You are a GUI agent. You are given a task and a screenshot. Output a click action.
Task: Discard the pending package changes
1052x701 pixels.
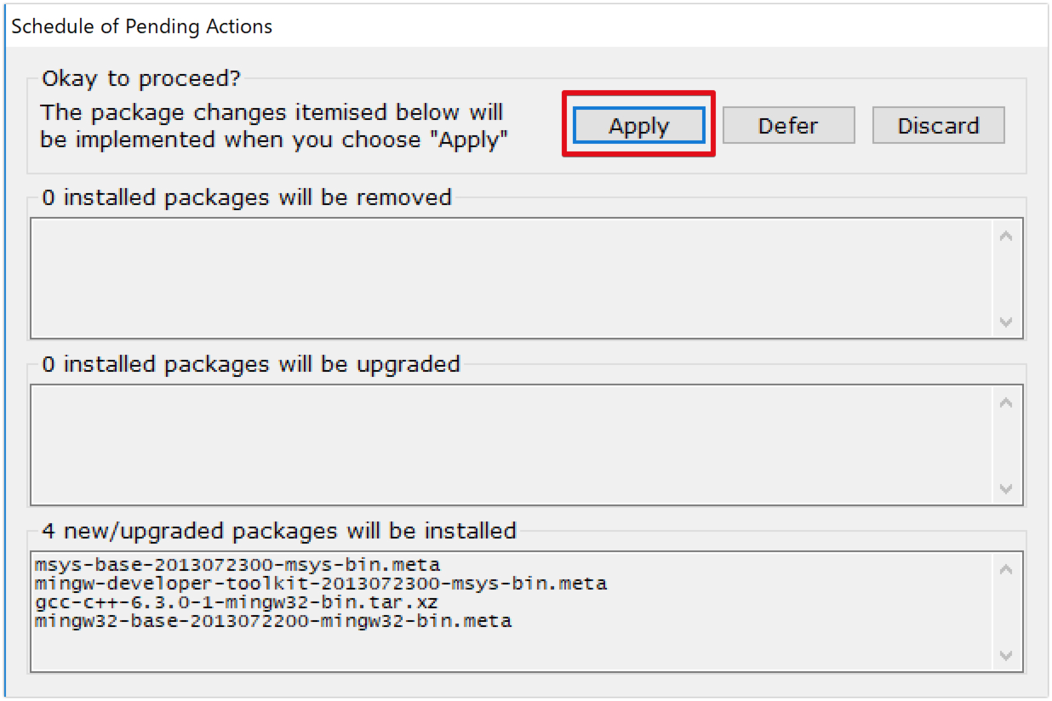pyautogui.click(x=938, y=126)
